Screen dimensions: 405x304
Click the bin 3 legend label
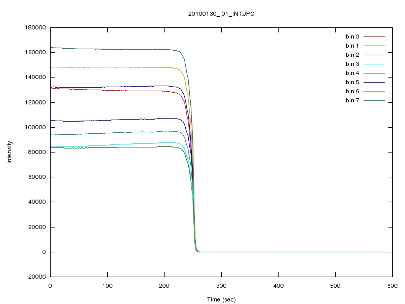pos(352,64)
